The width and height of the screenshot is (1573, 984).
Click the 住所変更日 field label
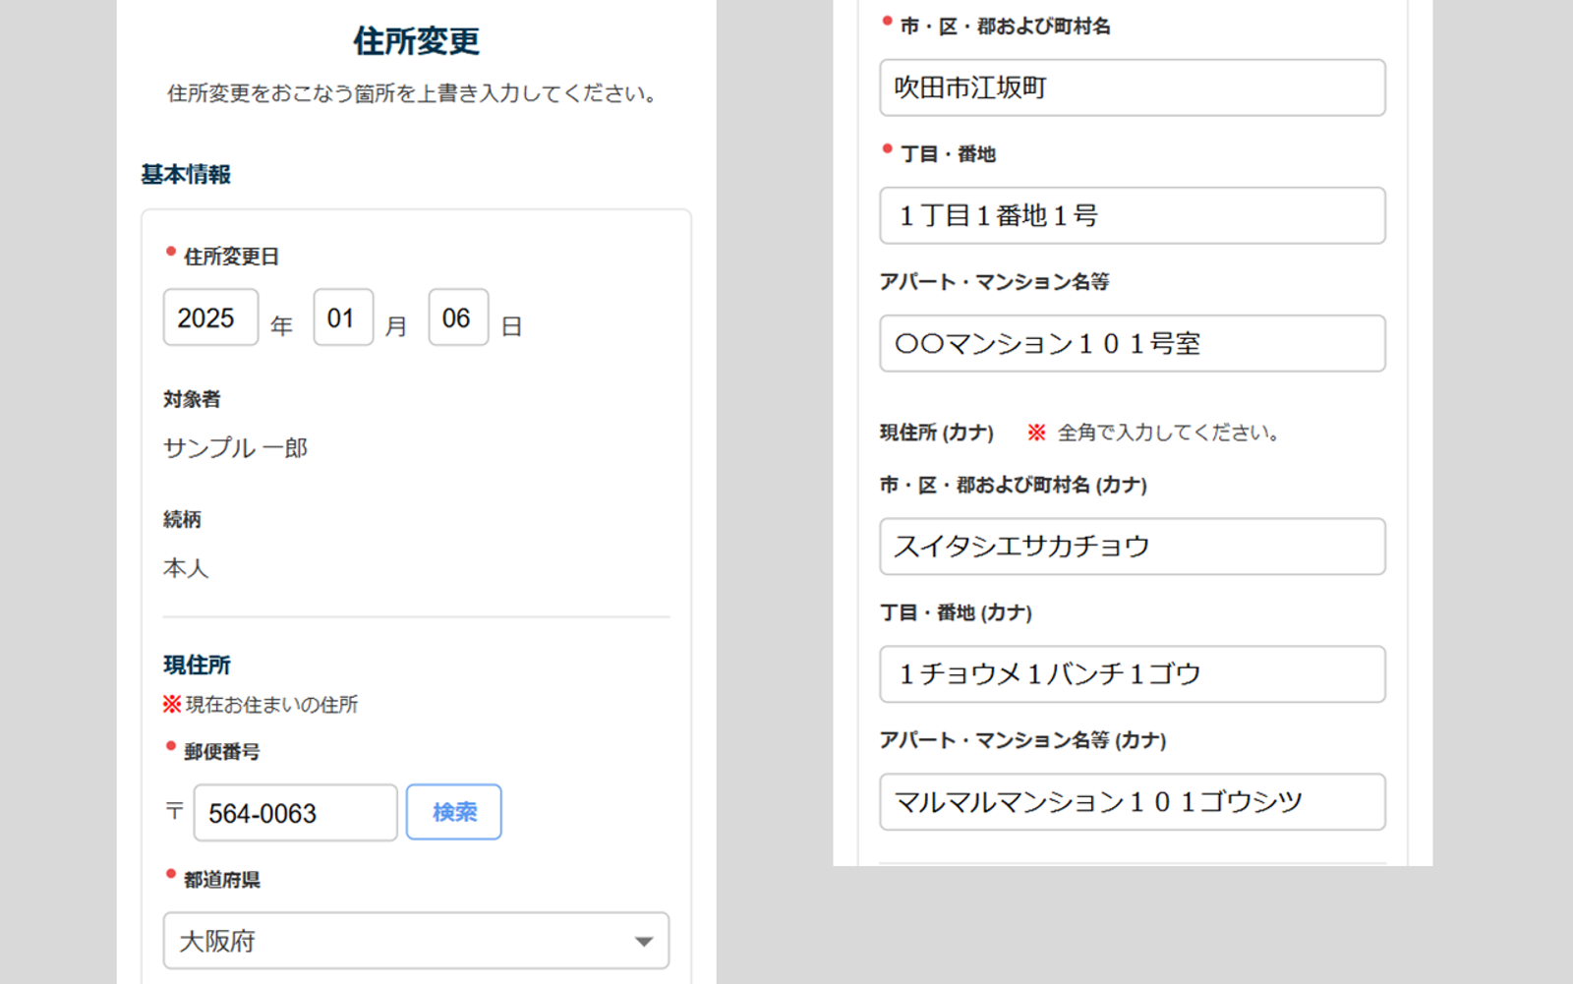click(231, 257)
